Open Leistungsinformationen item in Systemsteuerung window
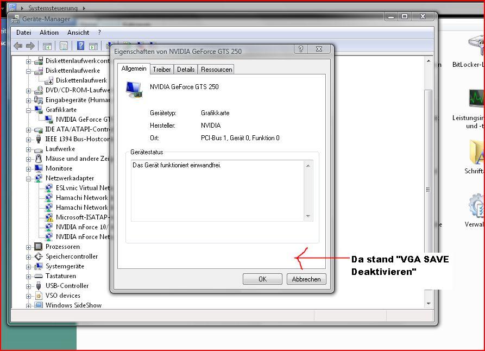Screen dimensions: 485x351 [x=469, y=109]
